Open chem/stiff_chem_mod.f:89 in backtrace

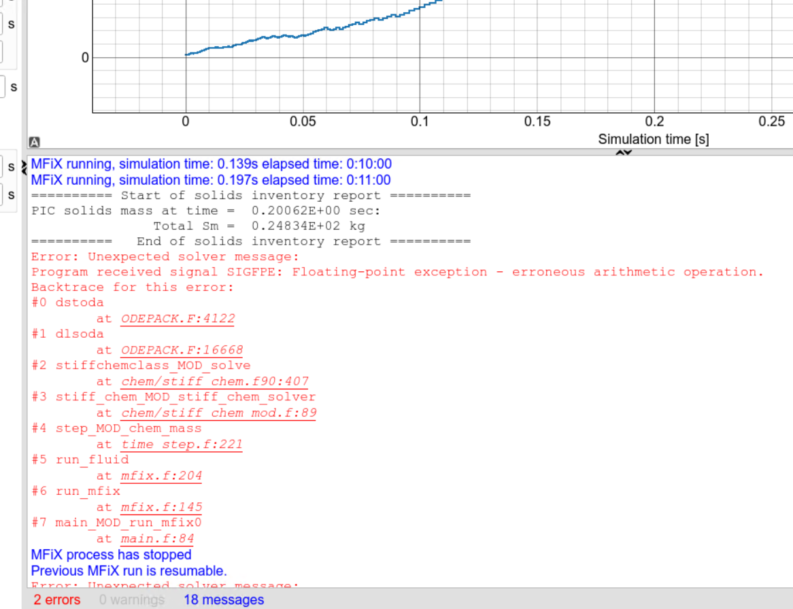click(x=218, y=413)
